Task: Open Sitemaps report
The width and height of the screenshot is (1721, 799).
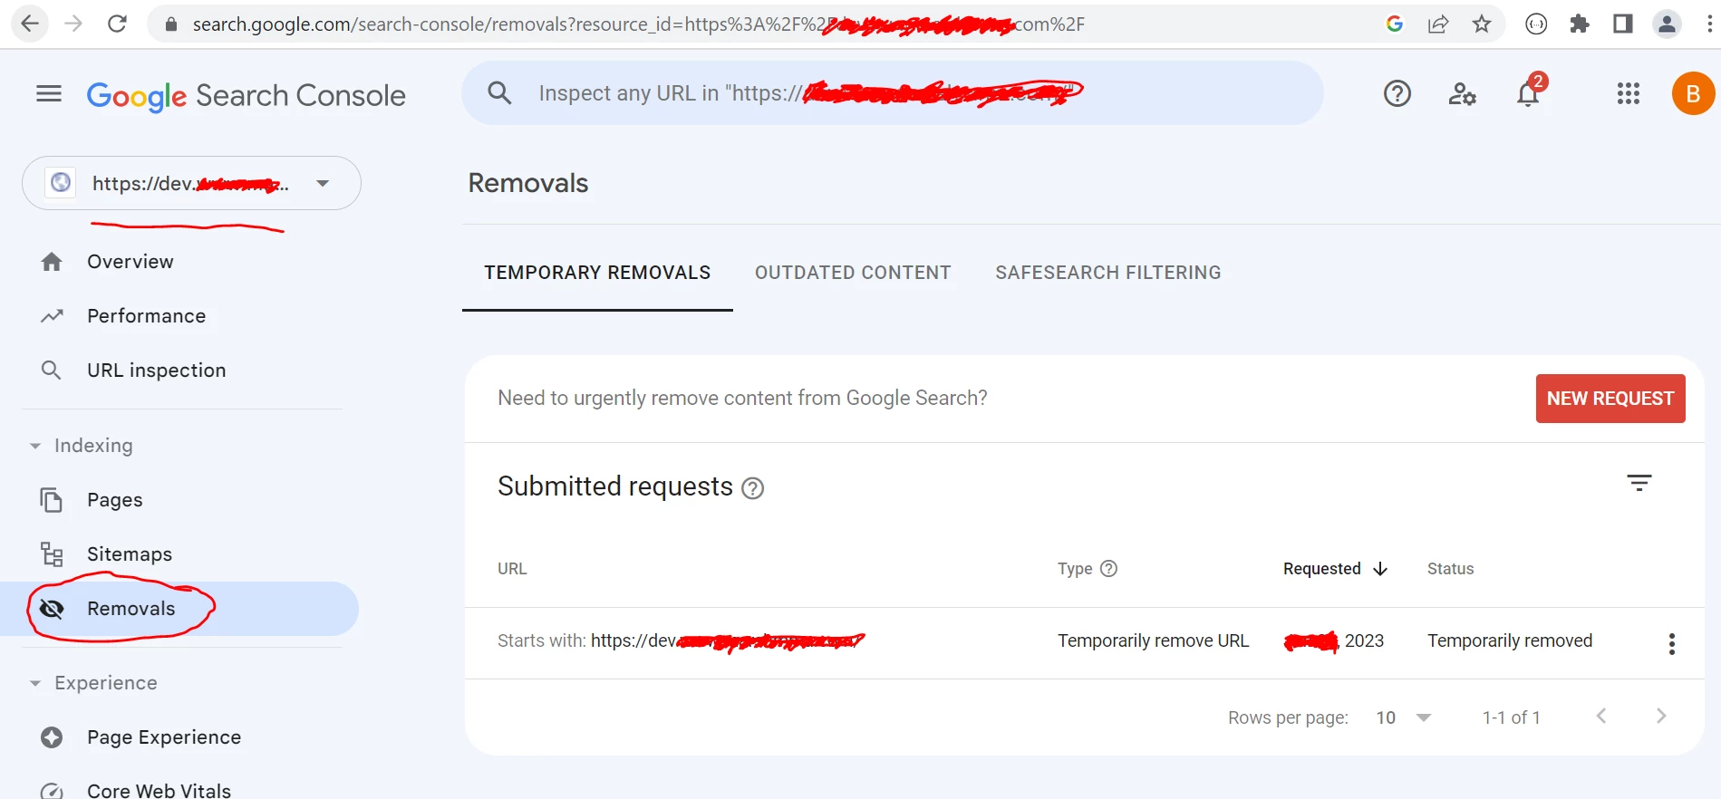Action: [x=129, y=554]
